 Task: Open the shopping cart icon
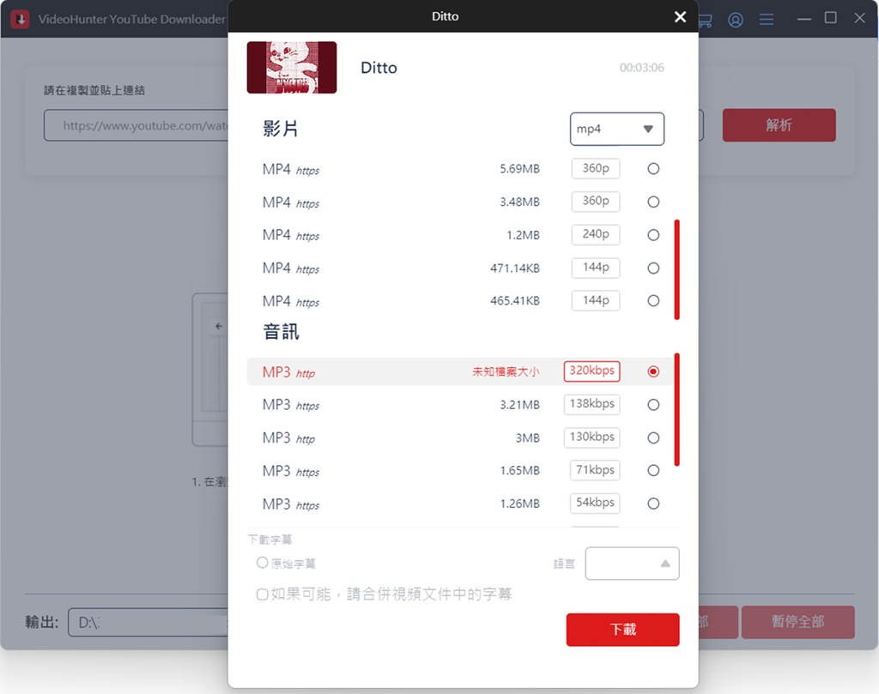coord(705,19)
